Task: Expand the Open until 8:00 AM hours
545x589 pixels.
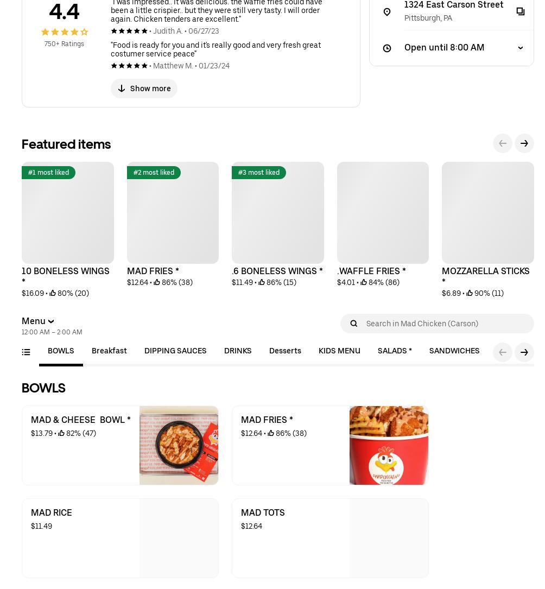Action: (x=520, y=48)
